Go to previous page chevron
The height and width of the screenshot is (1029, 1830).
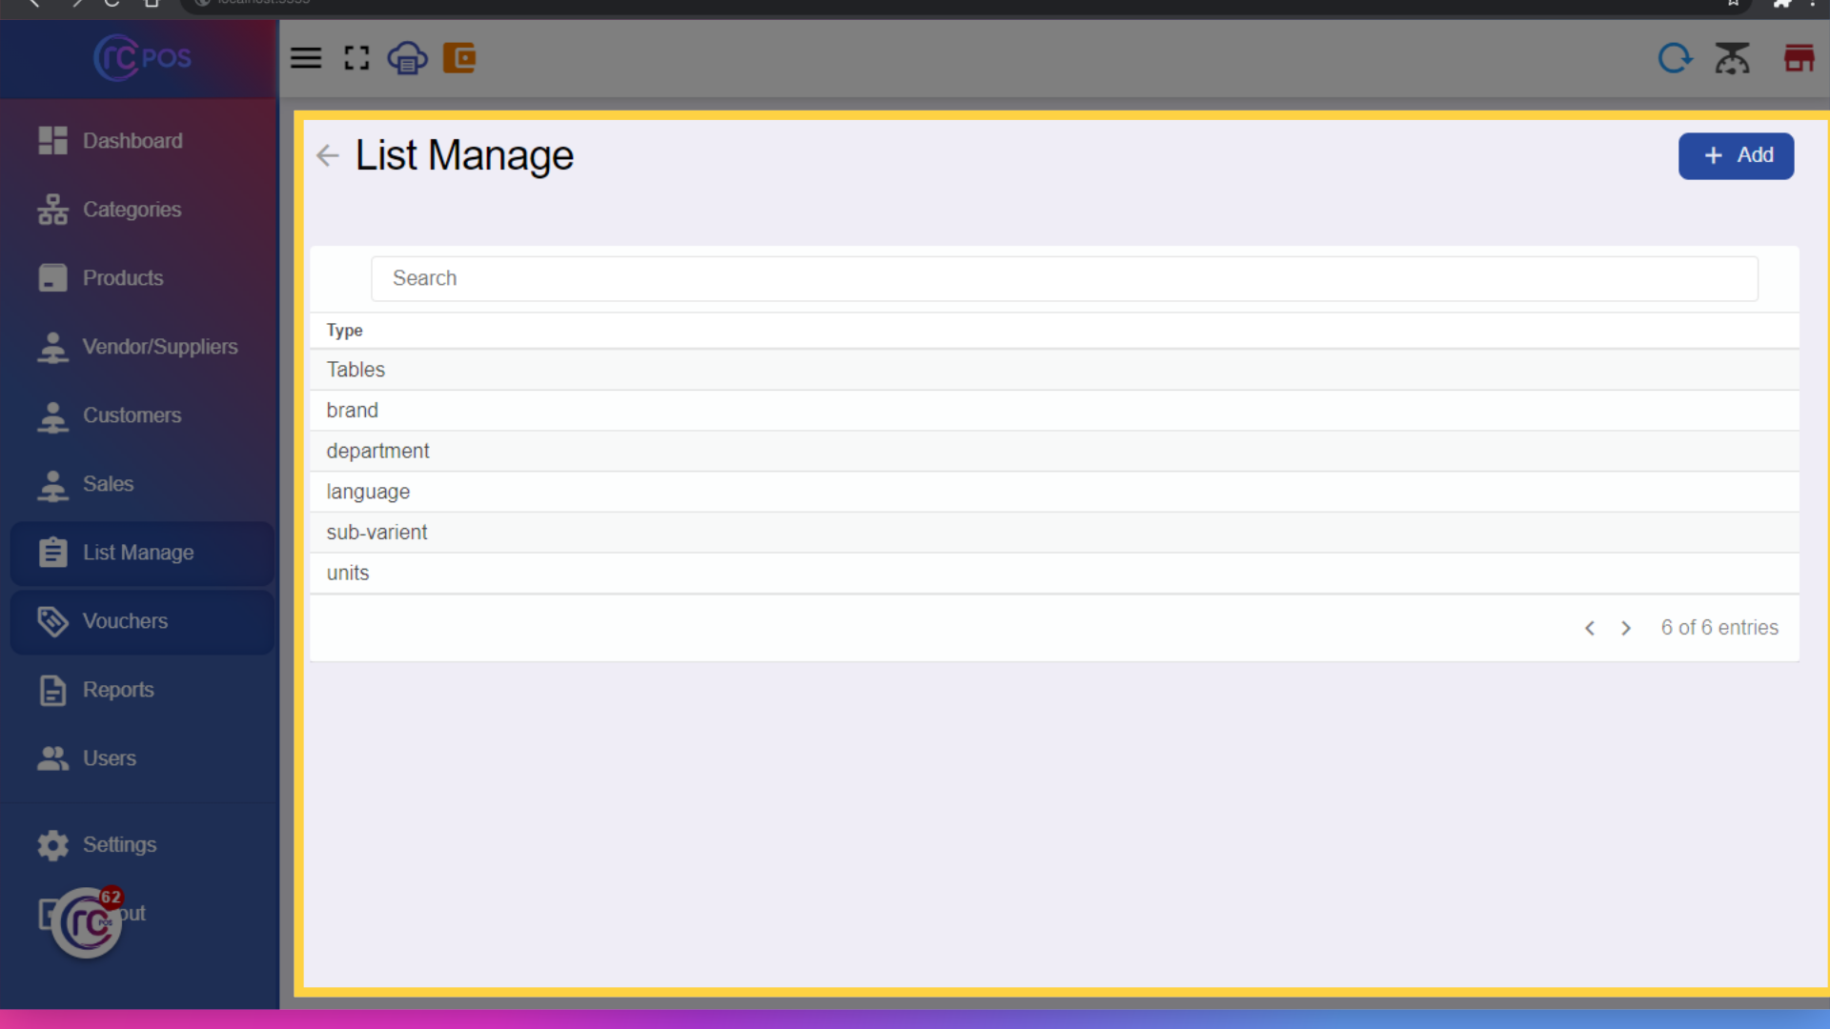[x=1589, y=628]
